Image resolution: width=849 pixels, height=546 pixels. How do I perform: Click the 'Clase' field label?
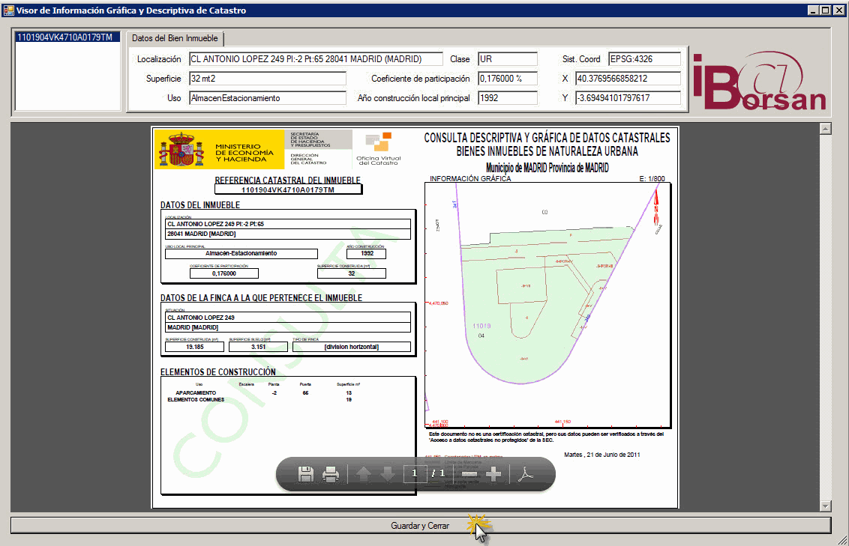point(460,59)
